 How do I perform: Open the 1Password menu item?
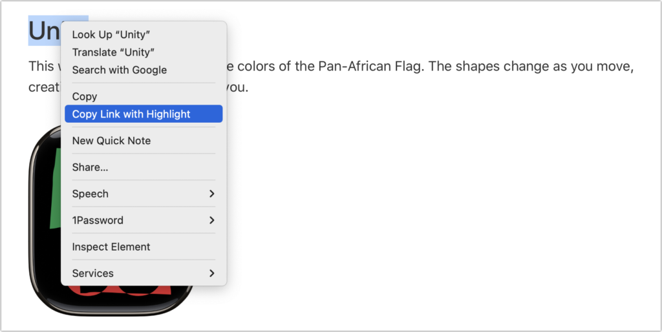pyautogui.click(x=98, y=220)
